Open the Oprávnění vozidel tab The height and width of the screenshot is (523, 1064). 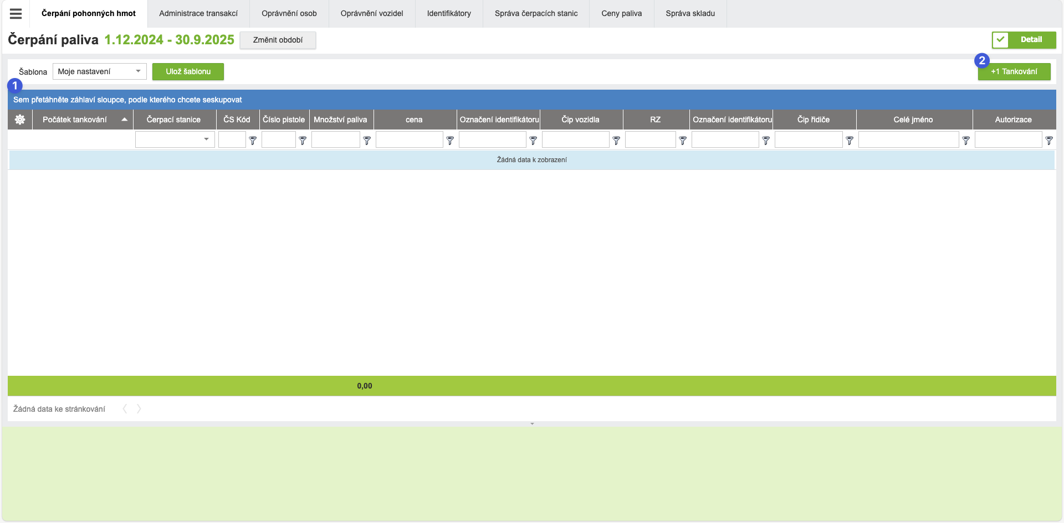tap(372, 13)
